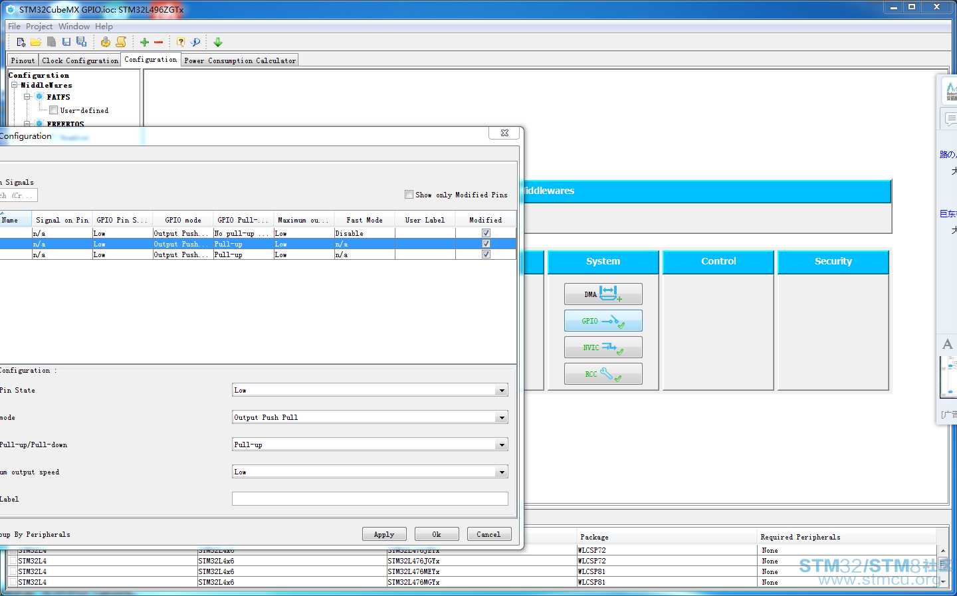Image resolution: width=957 pixels, height=596 pixels.
Task: Check the box for STM32L476MGYx row
Action: (13, 582)
